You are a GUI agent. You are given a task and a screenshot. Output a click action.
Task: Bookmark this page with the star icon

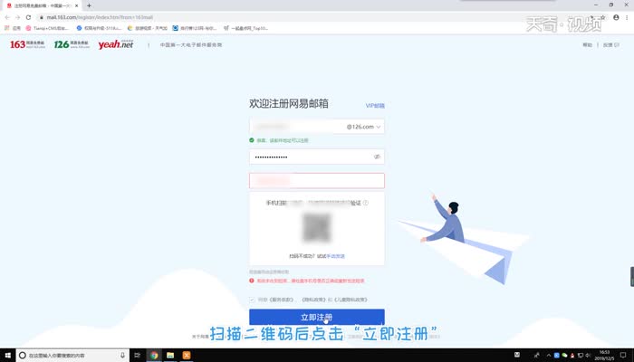click(x=603, y=17)
